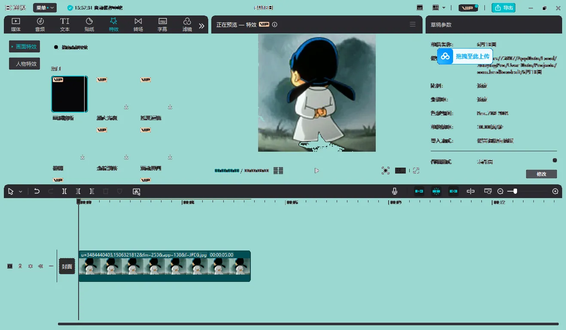The width and height of the screenshot is (566, 330).
Task: Toggle main track magnet snapping
Action: pos(419,191)
